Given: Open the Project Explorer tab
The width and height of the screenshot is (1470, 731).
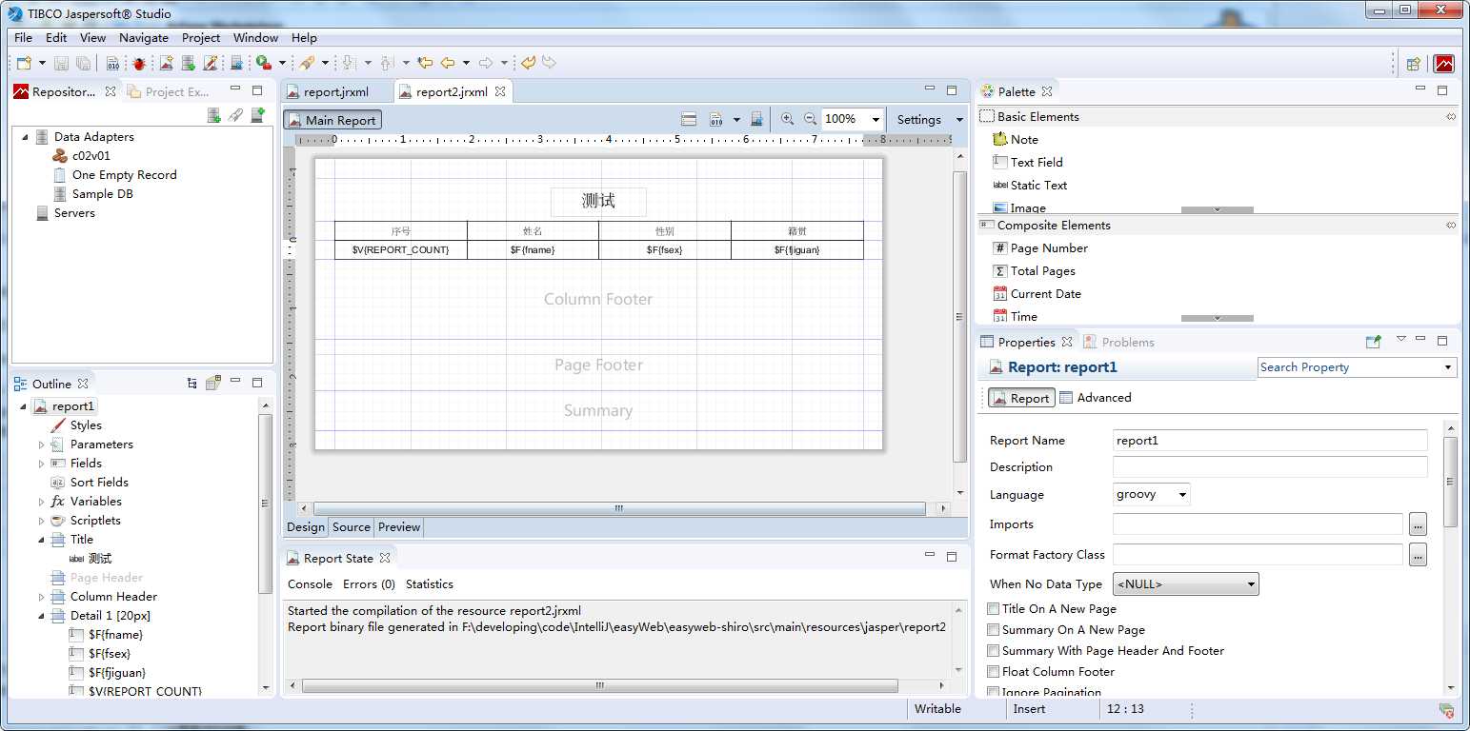Looking at the screenshot, I should 169,91.
